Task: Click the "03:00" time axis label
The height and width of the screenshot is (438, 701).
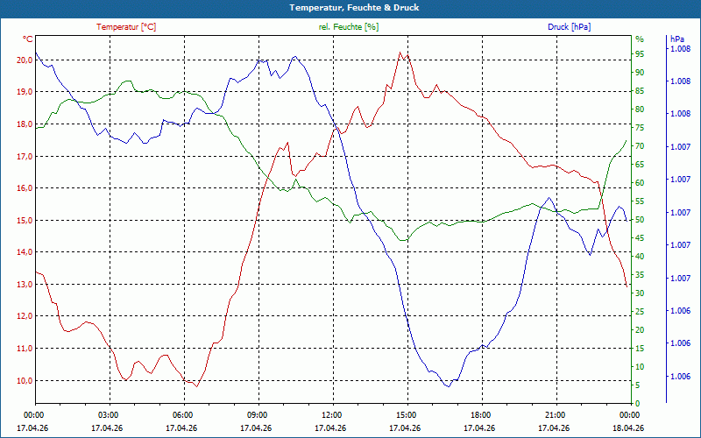Action: [107, 414]
